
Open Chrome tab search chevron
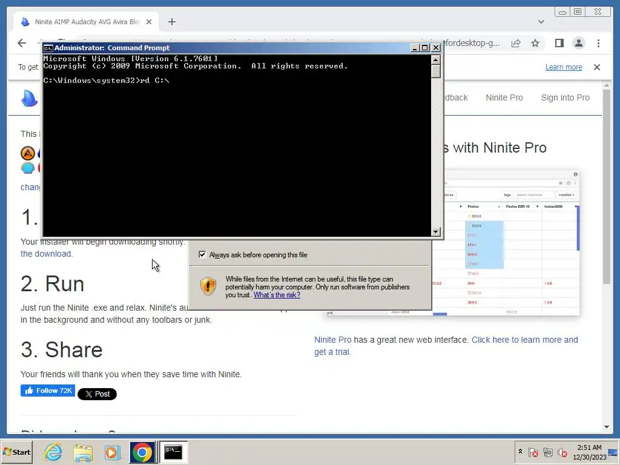click(541, 22)
